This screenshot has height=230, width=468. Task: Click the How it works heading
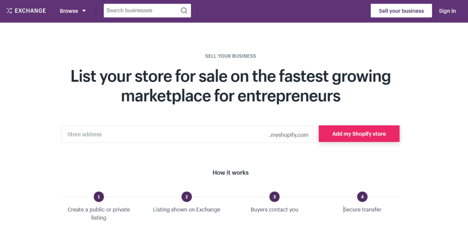(x=230, y=173)
